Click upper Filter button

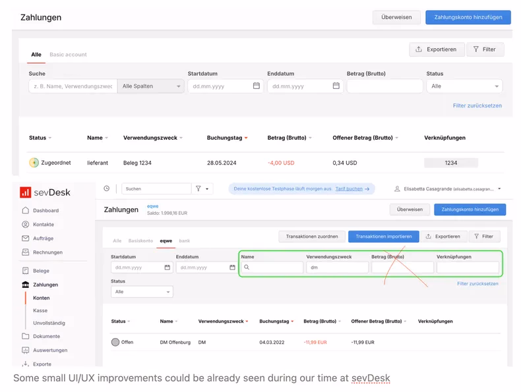click(485, 49)
